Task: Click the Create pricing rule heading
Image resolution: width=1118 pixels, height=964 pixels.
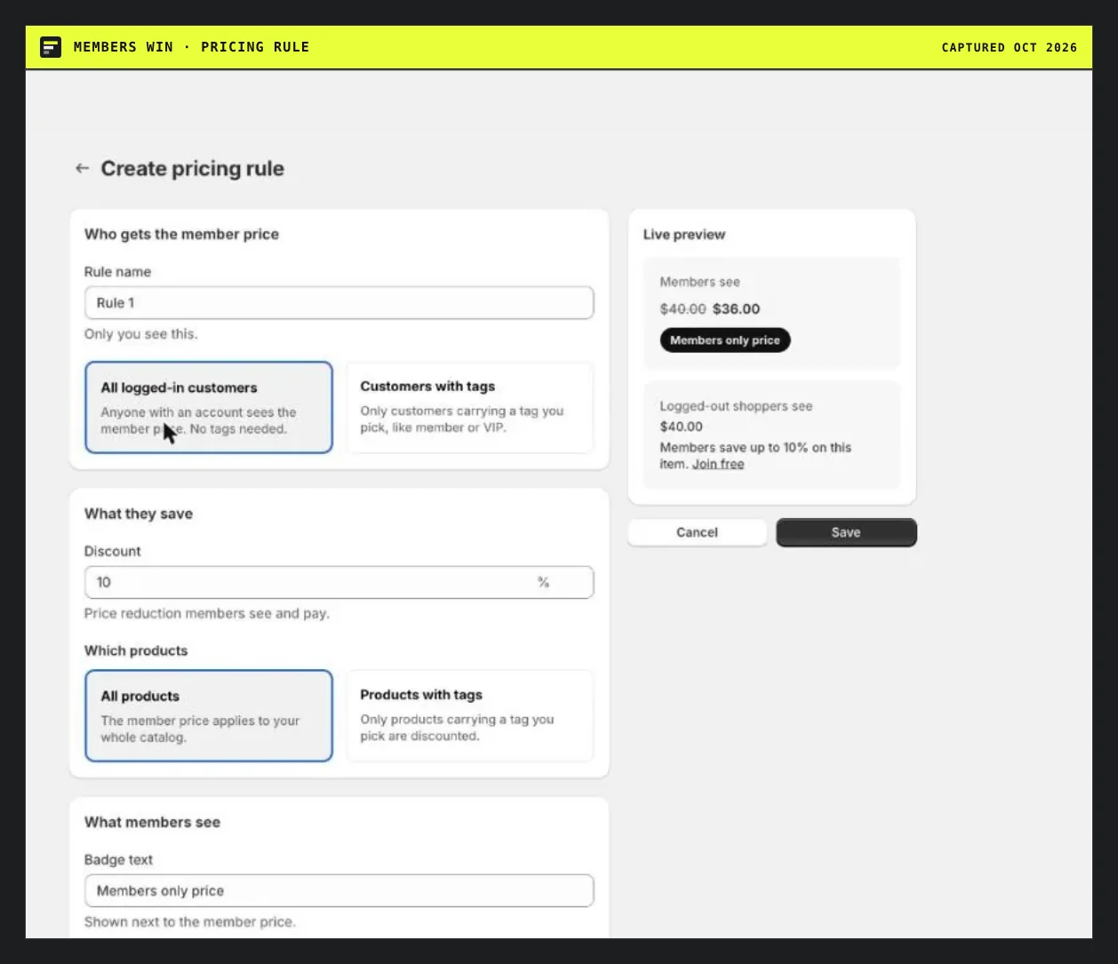Action: (192, 168)
